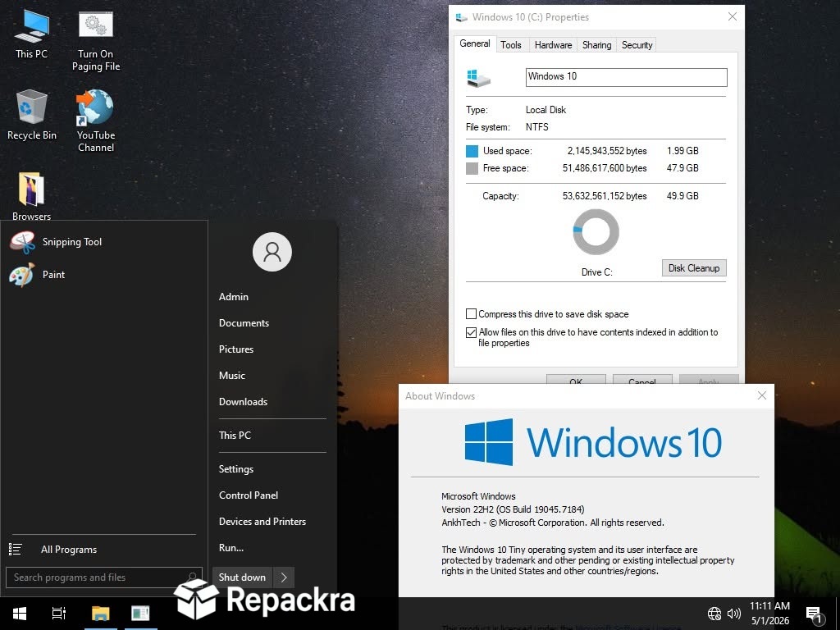Select text 'Version 22H2 (OS Build 19045.7184)'
The image size is (840, 630).
513,509
